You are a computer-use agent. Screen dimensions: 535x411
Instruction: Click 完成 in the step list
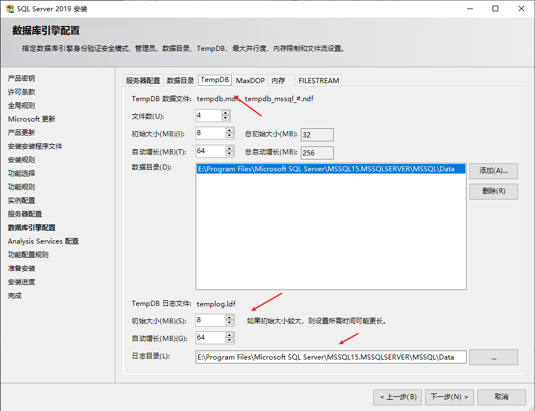15,296
